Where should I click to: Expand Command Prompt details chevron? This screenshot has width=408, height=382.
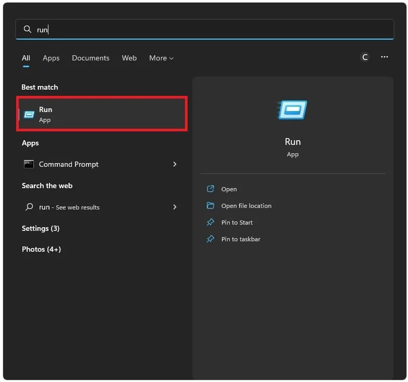[175, 164]
